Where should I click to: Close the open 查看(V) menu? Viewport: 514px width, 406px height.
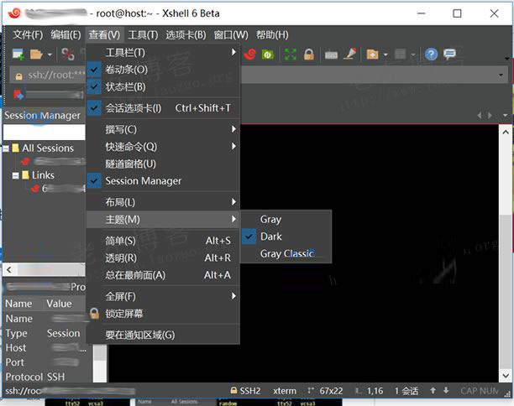[x=105, y=34]
